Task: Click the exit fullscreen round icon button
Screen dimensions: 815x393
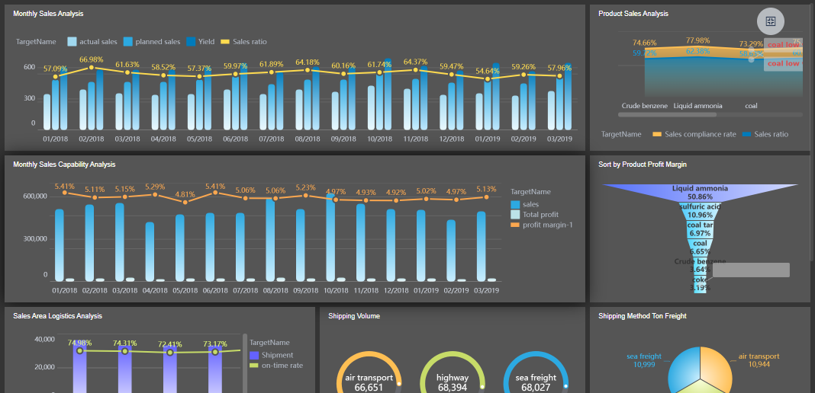Action: coord(771,21)
